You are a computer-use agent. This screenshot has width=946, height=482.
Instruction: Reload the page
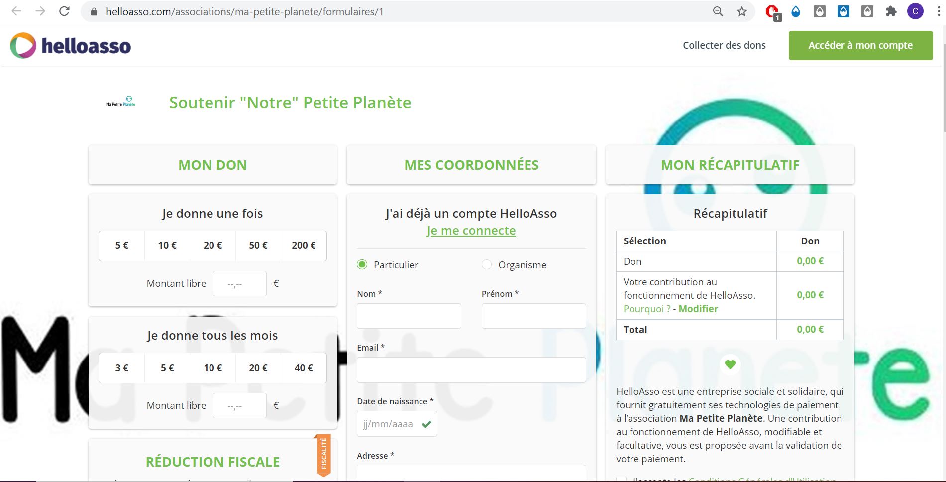64,11
